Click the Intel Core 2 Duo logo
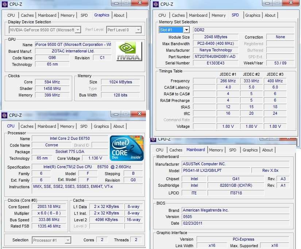The image size is (301, 249). pos(127,148)
